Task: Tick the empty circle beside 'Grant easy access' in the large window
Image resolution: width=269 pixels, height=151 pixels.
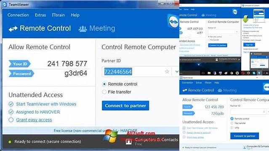Action: [x=11, y=120]
